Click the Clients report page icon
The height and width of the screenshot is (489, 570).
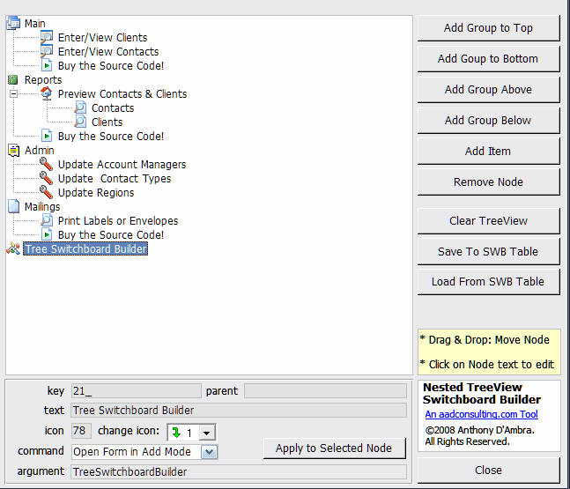(x=80, y=122)
